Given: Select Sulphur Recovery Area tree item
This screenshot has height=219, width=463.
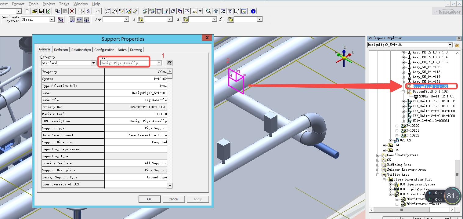Looking at the screenshot, I should [406, 170].
